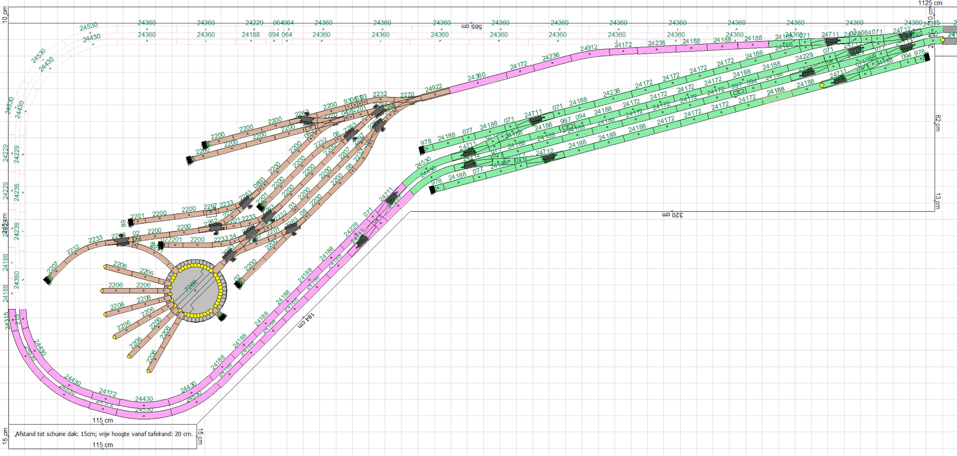Click the yellow connection dot near 24711
957x456 pixels.
coord(822,85)
